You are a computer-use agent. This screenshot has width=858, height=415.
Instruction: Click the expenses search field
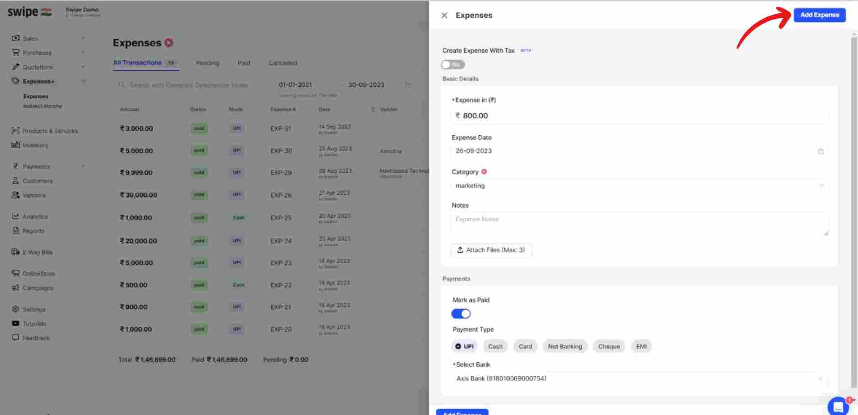coord(189,85)
